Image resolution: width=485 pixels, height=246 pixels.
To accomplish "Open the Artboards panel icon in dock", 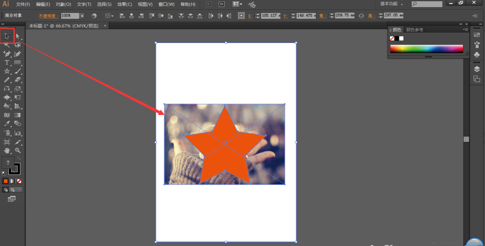I will tap(477, 79).
